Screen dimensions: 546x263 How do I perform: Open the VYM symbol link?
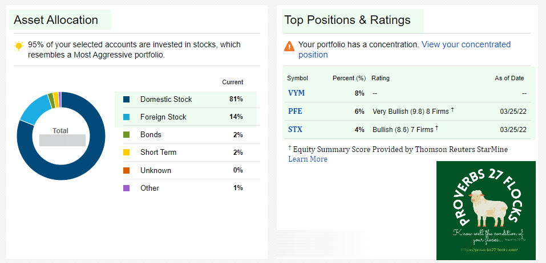(296, 93)
